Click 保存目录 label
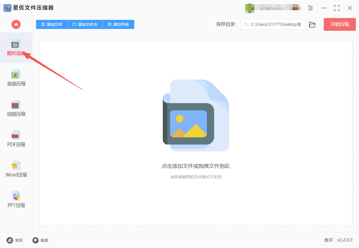This screenshot has height=248, width=359. tap(226, 24)
